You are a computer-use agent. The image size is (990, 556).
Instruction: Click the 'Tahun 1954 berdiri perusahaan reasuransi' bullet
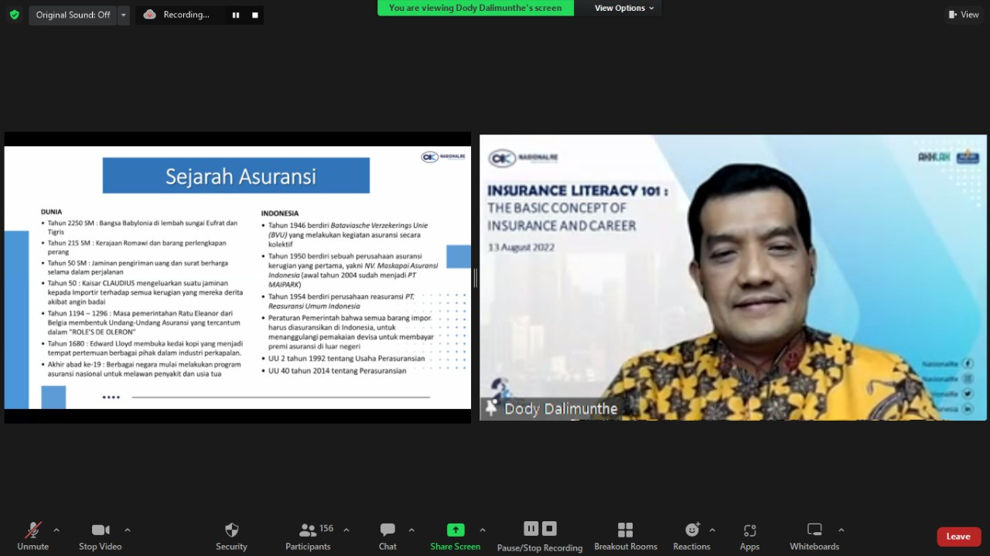[340, 302]
